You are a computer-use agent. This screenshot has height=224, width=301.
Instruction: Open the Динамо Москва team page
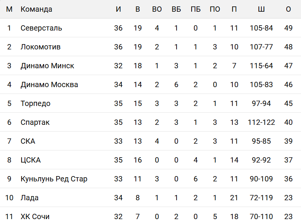click(49, 84)
